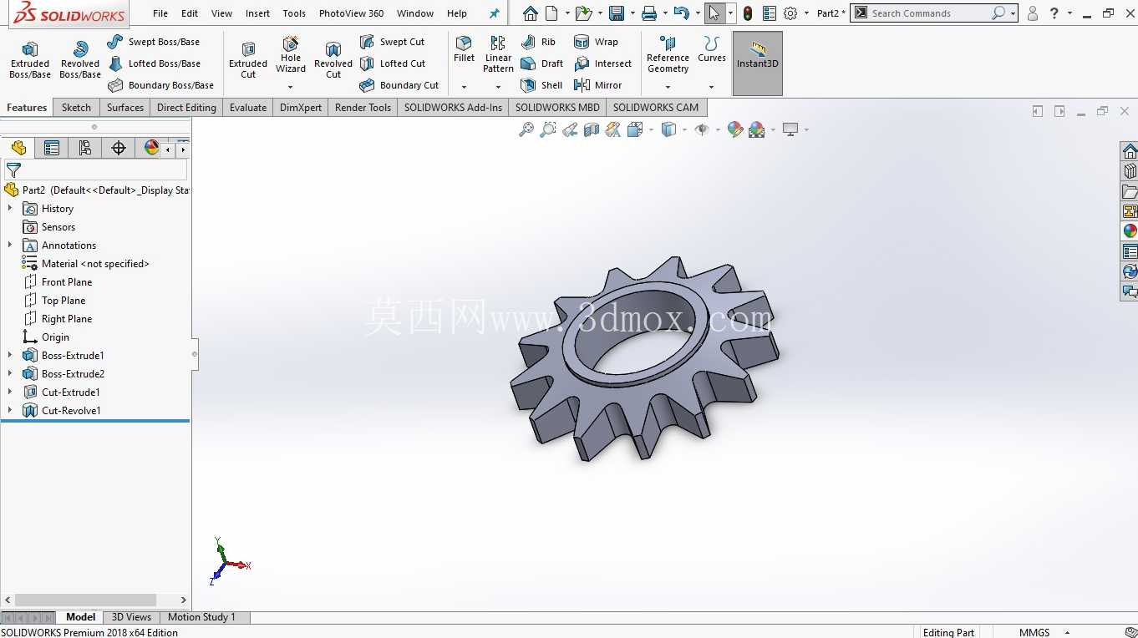Click the Section View icon
1138x638 pixels.
tap(592, 129)
